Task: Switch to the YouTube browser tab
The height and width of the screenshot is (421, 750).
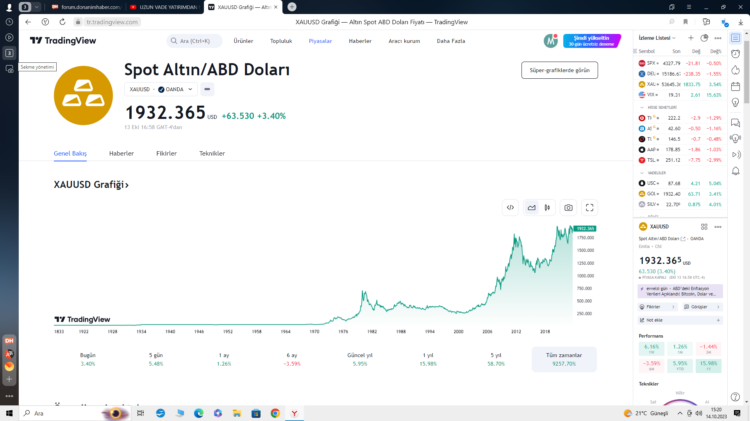Action: click(x=164, y=7)
